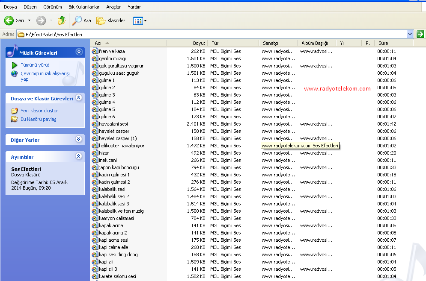Collapse the Ayrıntılar panel
The height and width of the screenshot is (281, 426).
(78, 156)
